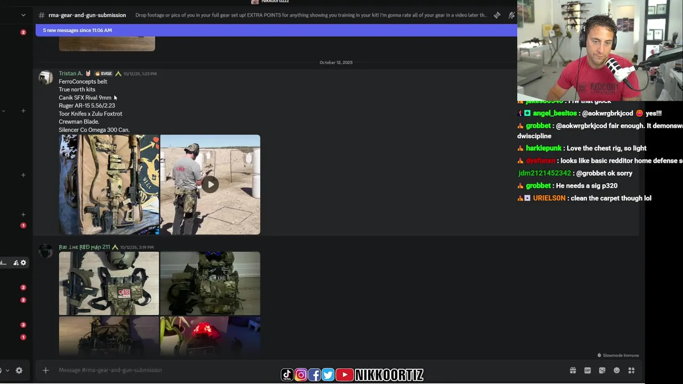Screen dimensions: 683x384
Task: Open the apps launcher icon in message bar
Action: click(631, 370)
